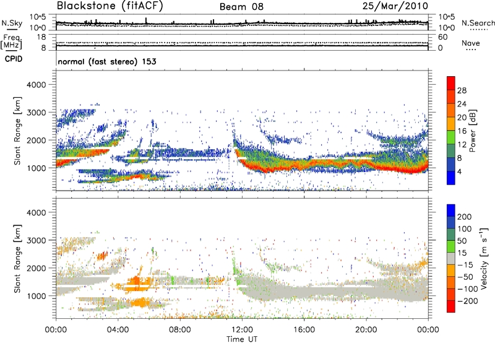This screenshot has width=495, height=343.
Task: Click the Time UT axis label
Action: [242, 339]
